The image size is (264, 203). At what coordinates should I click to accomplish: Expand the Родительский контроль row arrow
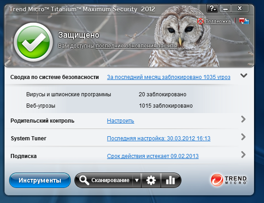tap(243, 119)
